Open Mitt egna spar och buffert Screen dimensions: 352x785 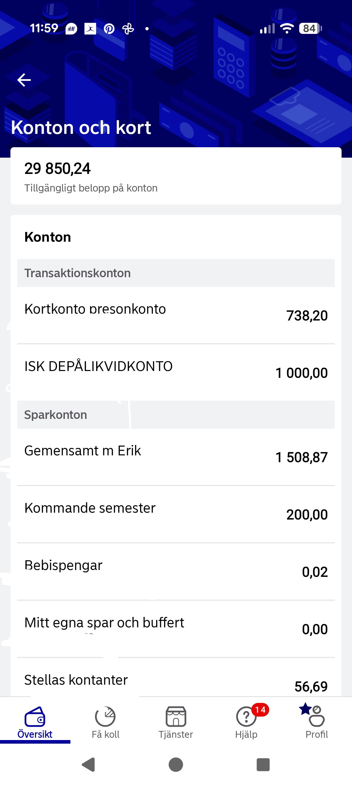[x=176, y=629]
